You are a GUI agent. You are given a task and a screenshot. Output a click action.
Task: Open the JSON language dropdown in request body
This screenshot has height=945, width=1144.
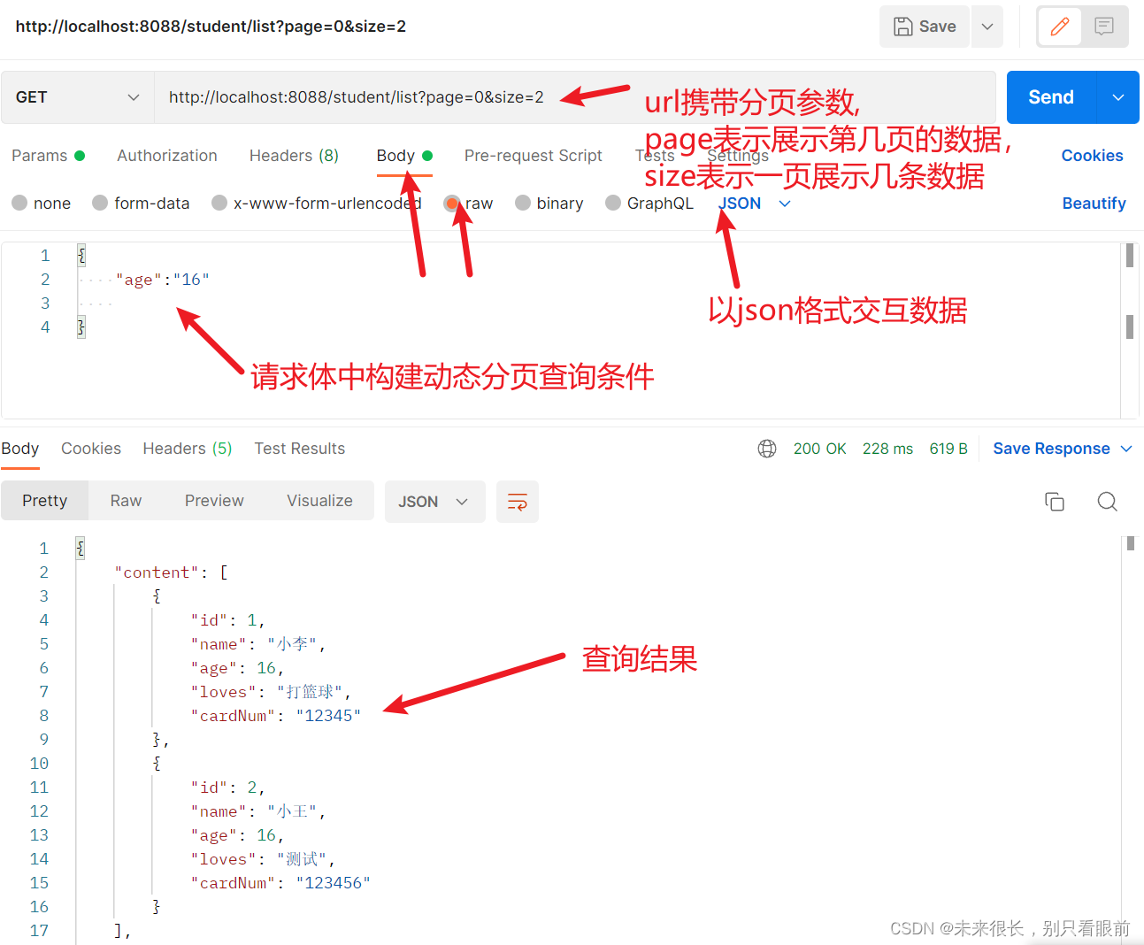[750, 203]
